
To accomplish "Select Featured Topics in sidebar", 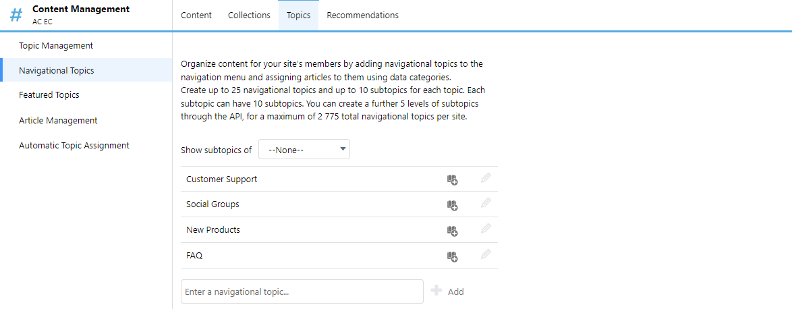I will point(49,95).
